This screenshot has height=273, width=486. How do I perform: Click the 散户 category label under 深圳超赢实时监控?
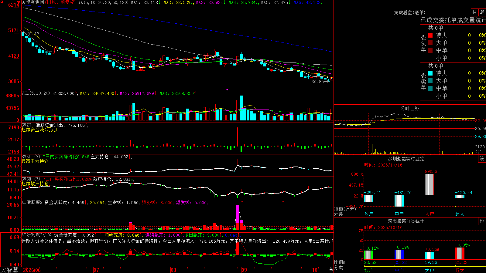tap(369, 214)
